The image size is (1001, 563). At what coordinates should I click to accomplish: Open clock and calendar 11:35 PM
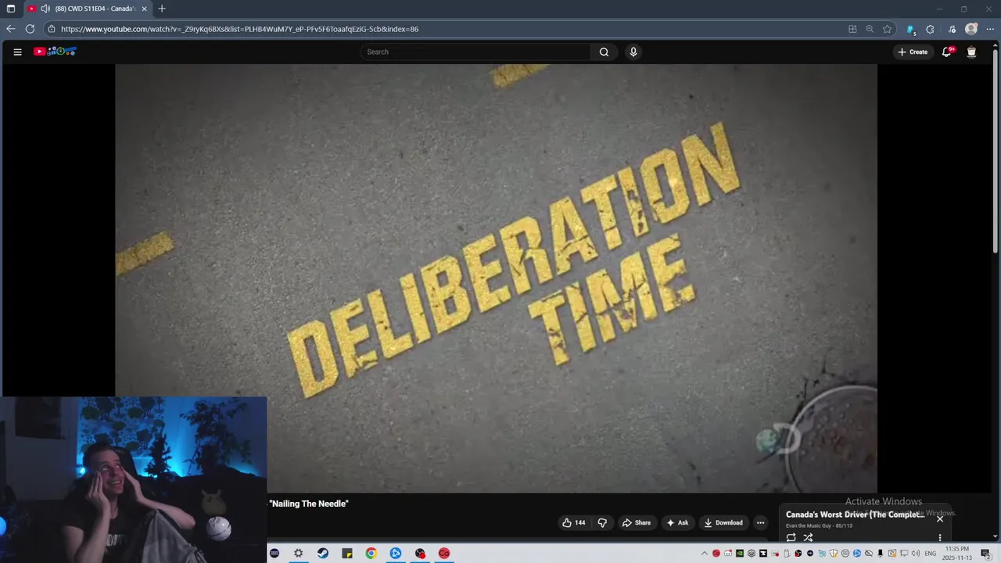click(x=957, y=553)
